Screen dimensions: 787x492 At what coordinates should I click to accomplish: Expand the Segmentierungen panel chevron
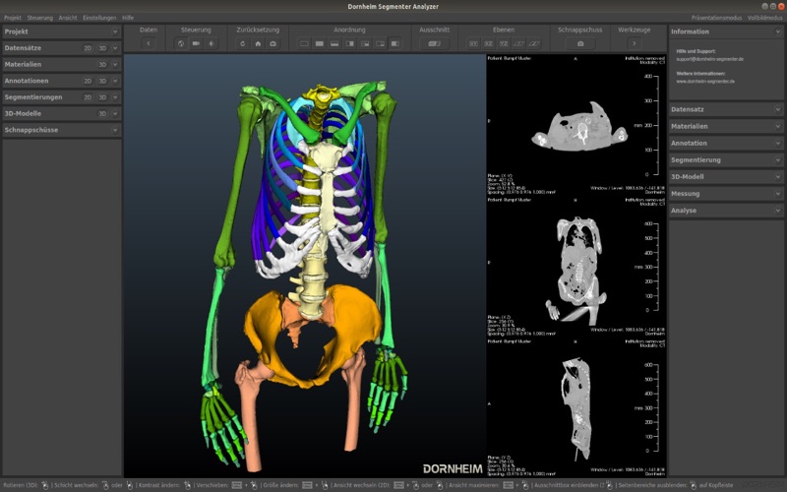[115, 97]
